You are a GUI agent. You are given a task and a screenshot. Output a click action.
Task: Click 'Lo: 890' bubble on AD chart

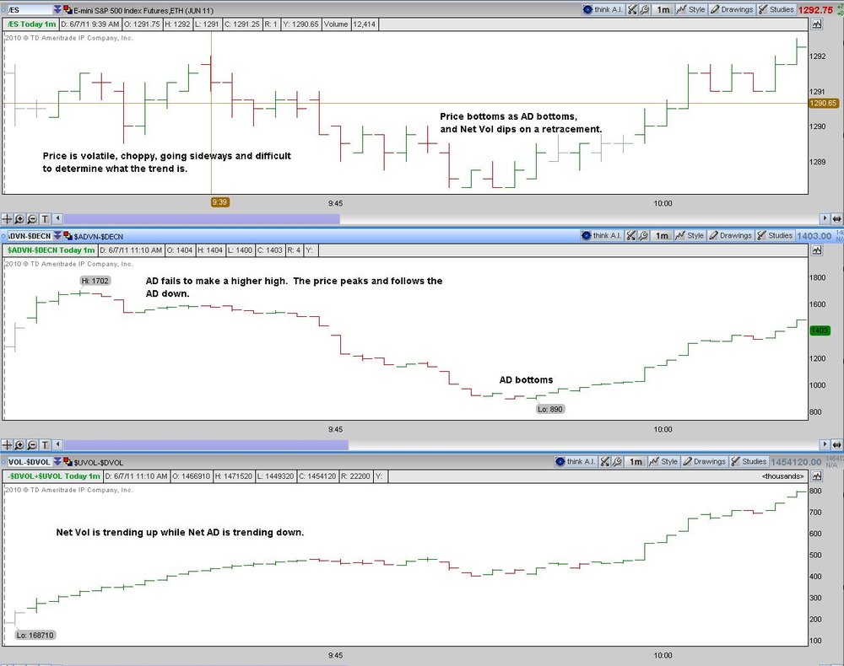[x=550, y=409]
